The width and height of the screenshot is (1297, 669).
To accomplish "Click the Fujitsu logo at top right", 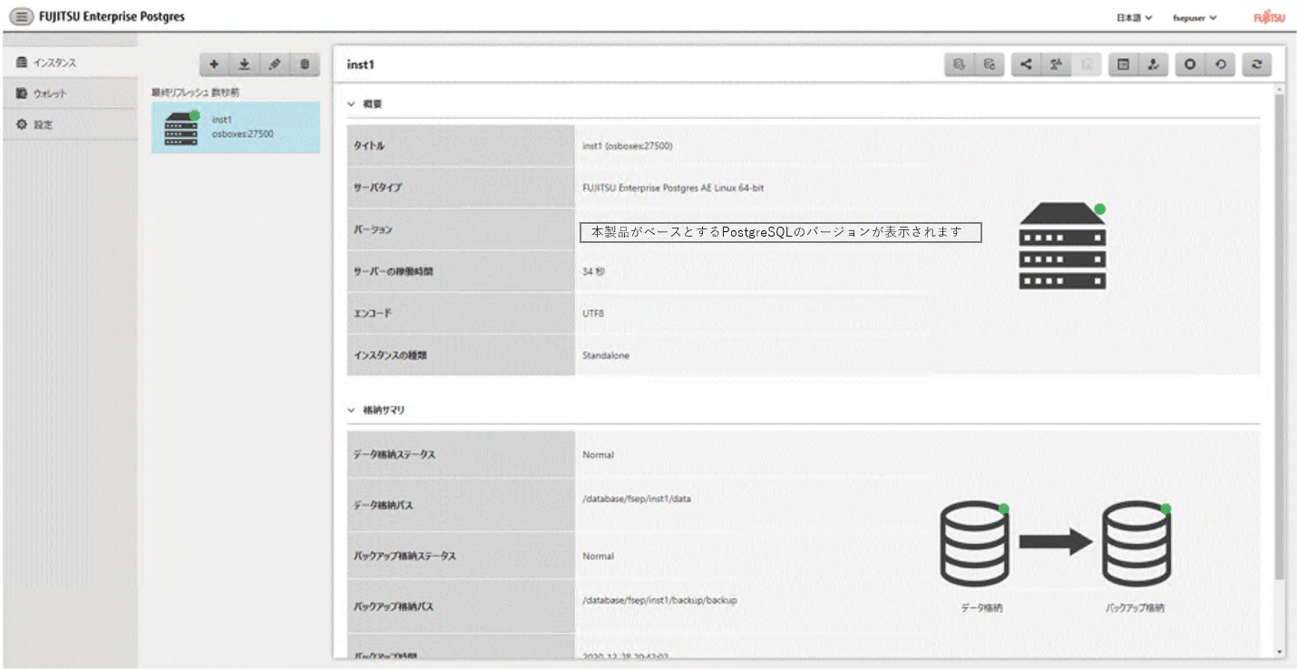I will click(x=1270, y=17).
